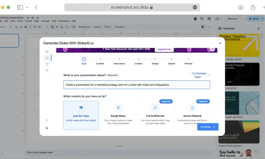
Task: Go to the Instructions step
Action: [119, 61]
